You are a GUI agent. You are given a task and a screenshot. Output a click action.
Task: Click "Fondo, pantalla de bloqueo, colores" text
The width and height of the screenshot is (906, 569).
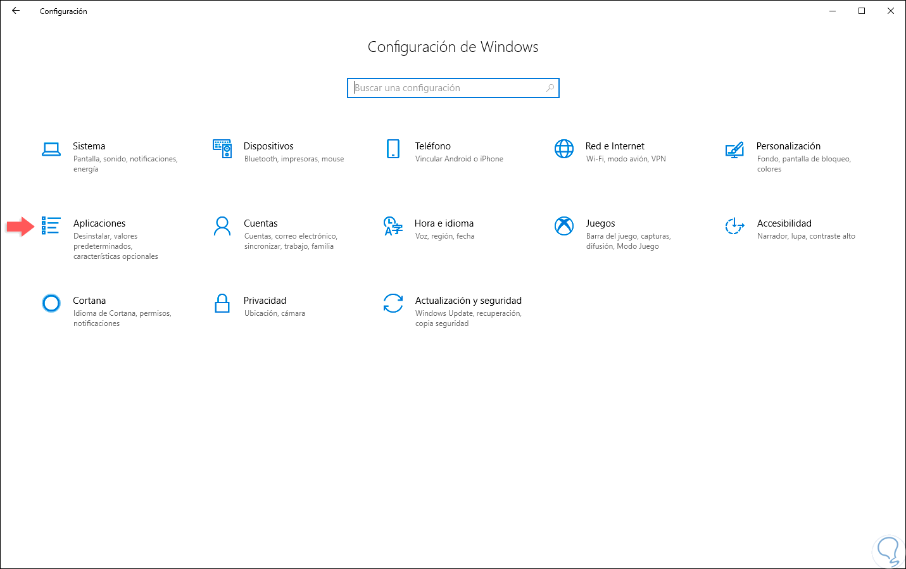tap(804, 164)
